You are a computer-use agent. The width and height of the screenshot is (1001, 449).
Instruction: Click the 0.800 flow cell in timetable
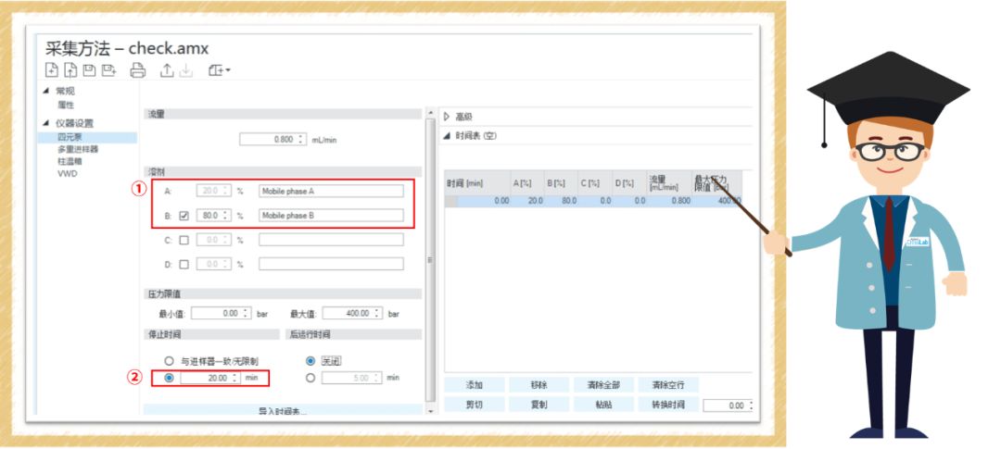668,201
